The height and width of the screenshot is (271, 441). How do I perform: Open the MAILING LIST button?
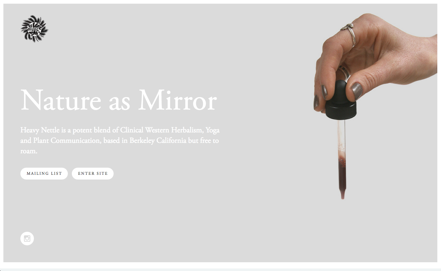(x=44, y=174)
